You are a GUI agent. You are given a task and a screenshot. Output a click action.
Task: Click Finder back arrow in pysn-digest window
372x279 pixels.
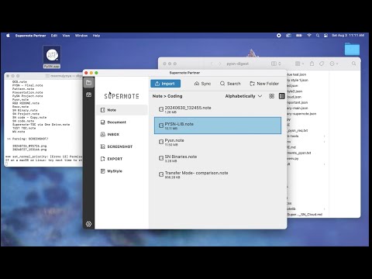(x=212, y=64)
